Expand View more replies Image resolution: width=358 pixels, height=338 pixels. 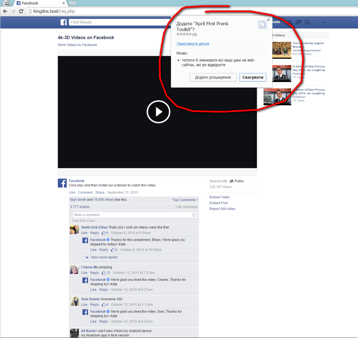click(104, 257)
